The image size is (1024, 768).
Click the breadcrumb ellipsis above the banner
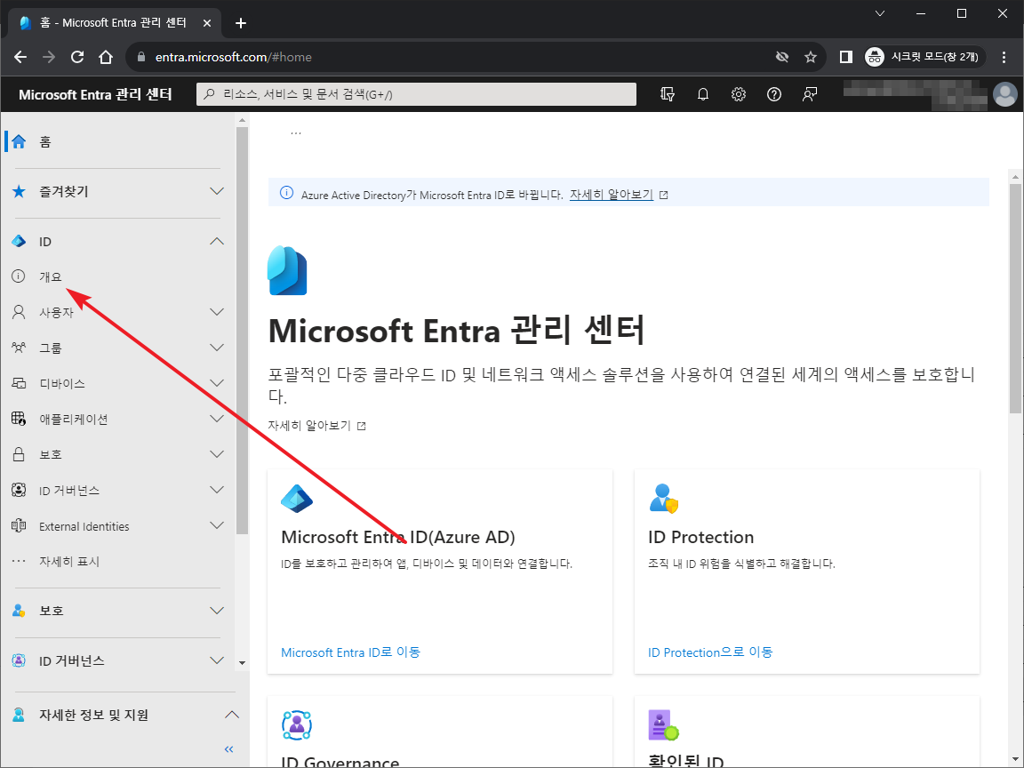tap(296, 132)
